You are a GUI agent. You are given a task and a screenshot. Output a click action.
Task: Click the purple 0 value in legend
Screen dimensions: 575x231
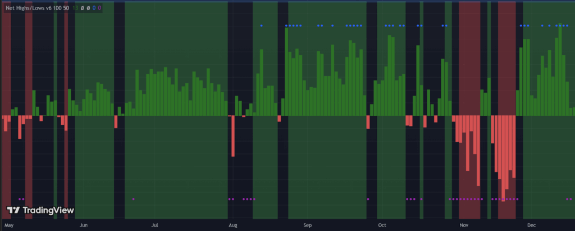pos(99,8)
